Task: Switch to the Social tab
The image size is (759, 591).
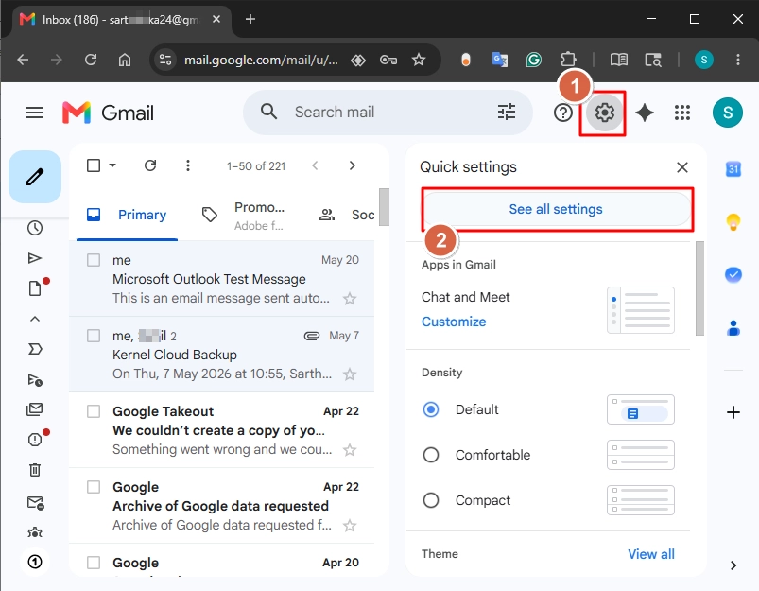Action: 346,215
